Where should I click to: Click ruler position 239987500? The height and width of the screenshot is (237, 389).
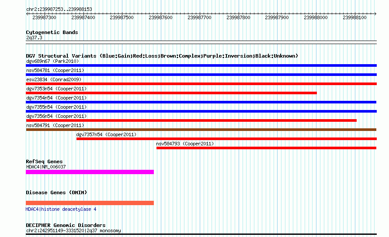122,17
